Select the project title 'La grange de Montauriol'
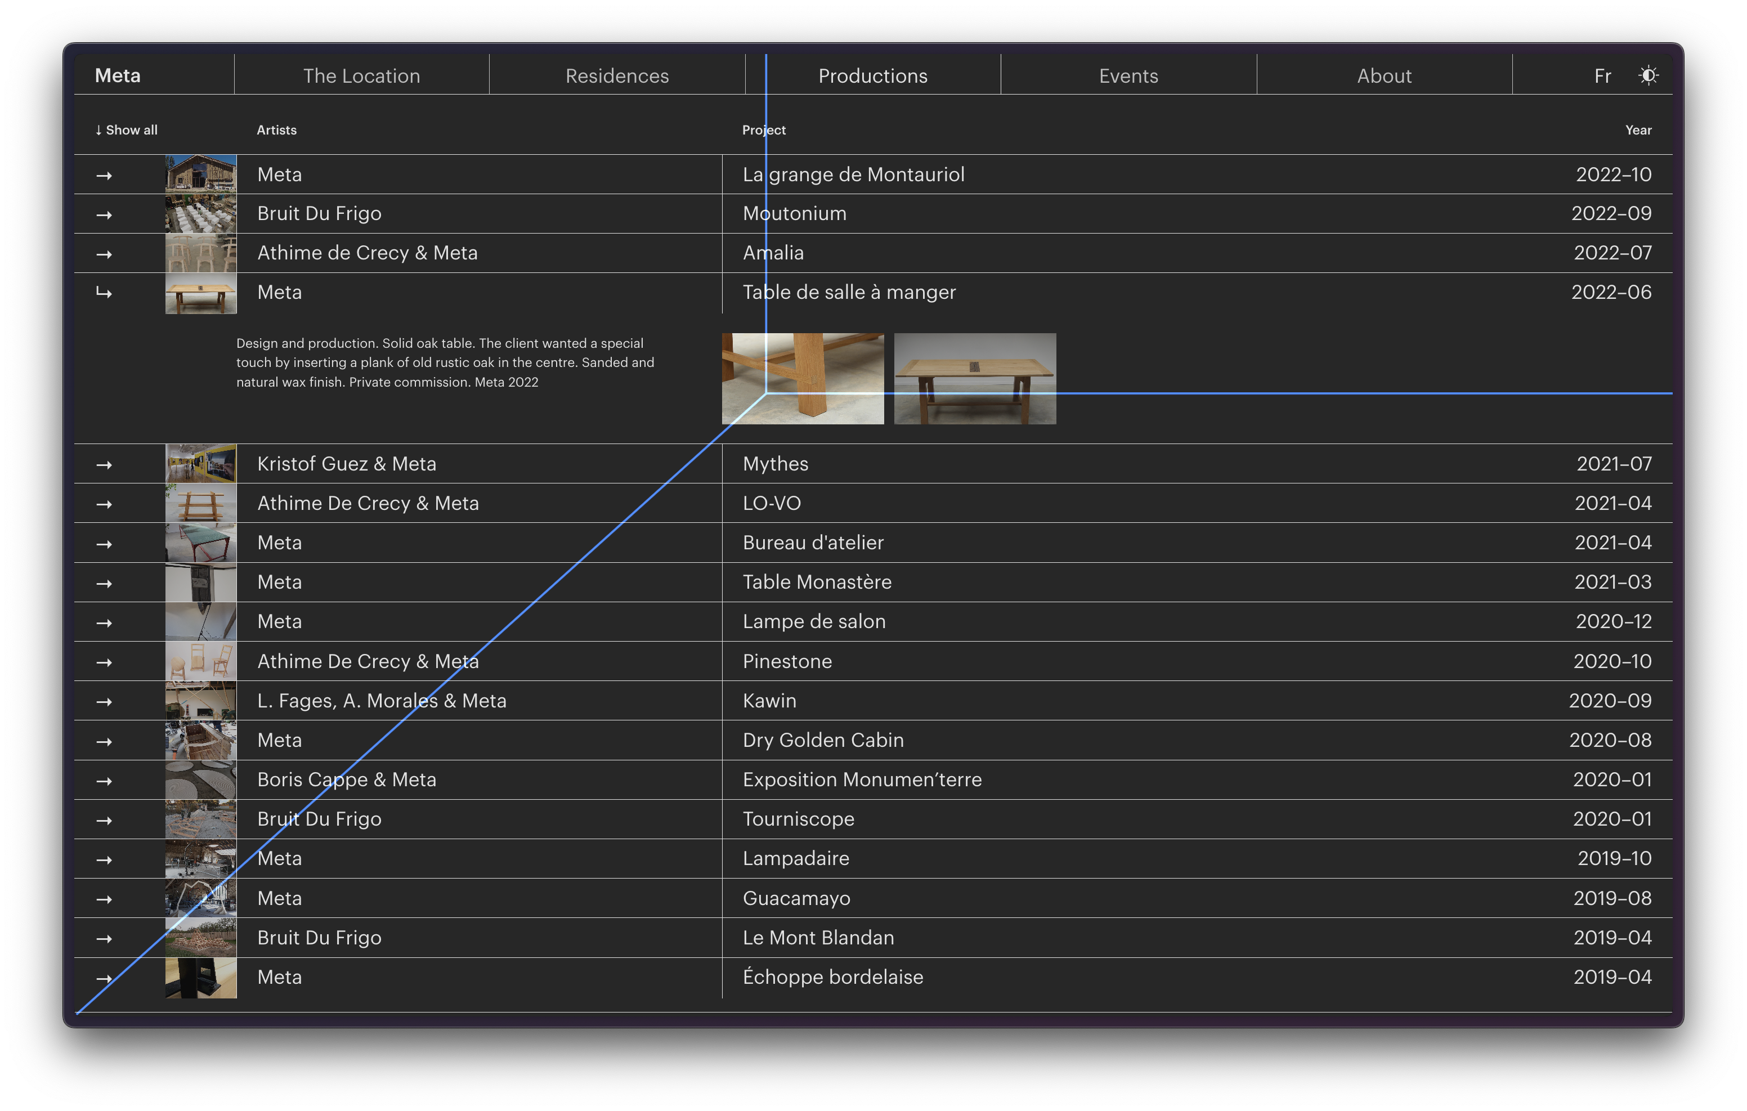 tap(853, 174)
